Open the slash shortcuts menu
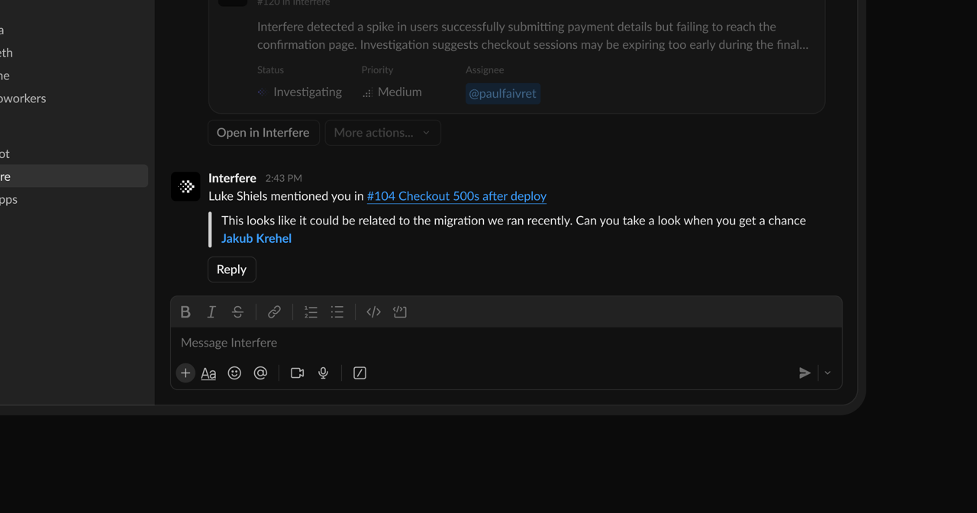 [360, 373]
